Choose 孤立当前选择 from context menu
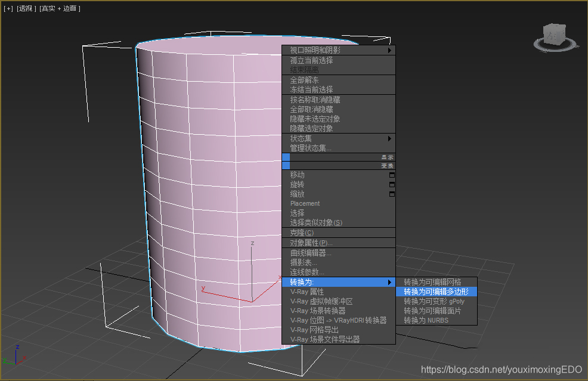Viewport: 588px width, 381px height. [339, 60]
